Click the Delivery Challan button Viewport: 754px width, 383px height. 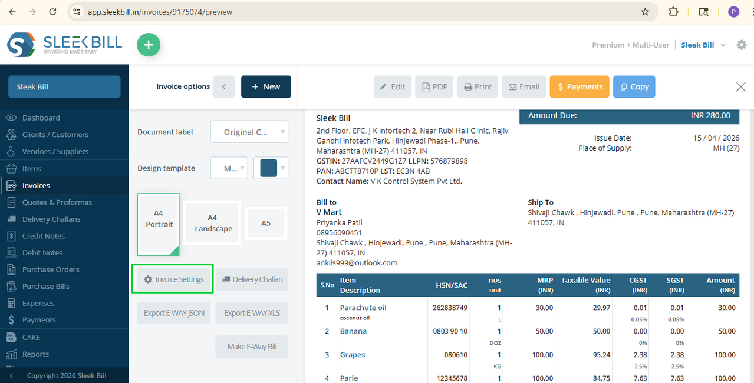[252, 279]
